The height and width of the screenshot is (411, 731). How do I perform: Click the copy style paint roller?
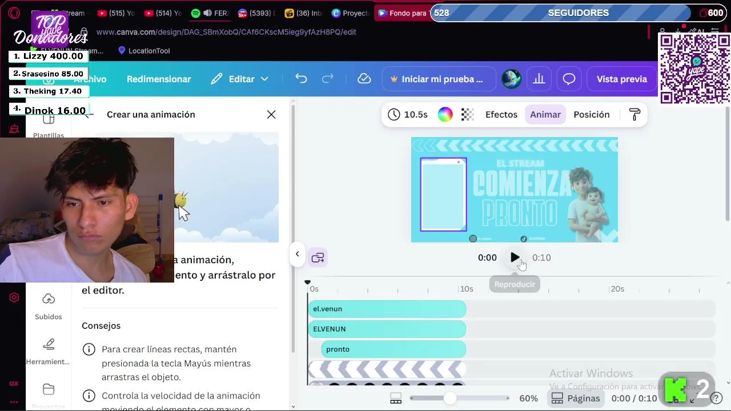coord(634,115)
